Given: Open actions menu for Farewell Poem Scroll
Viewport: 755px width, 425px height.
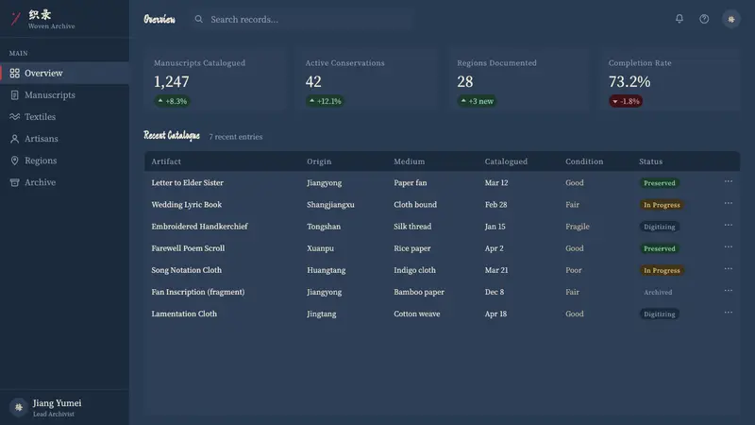Looking at the screenshot, I should point(728,247).
